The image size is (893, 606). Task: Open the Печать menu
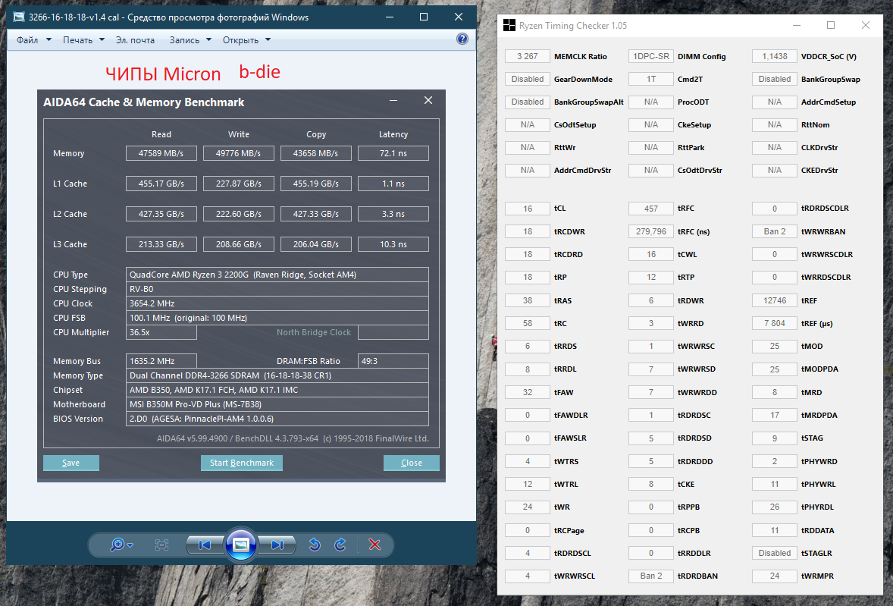[x=77, y=40]
